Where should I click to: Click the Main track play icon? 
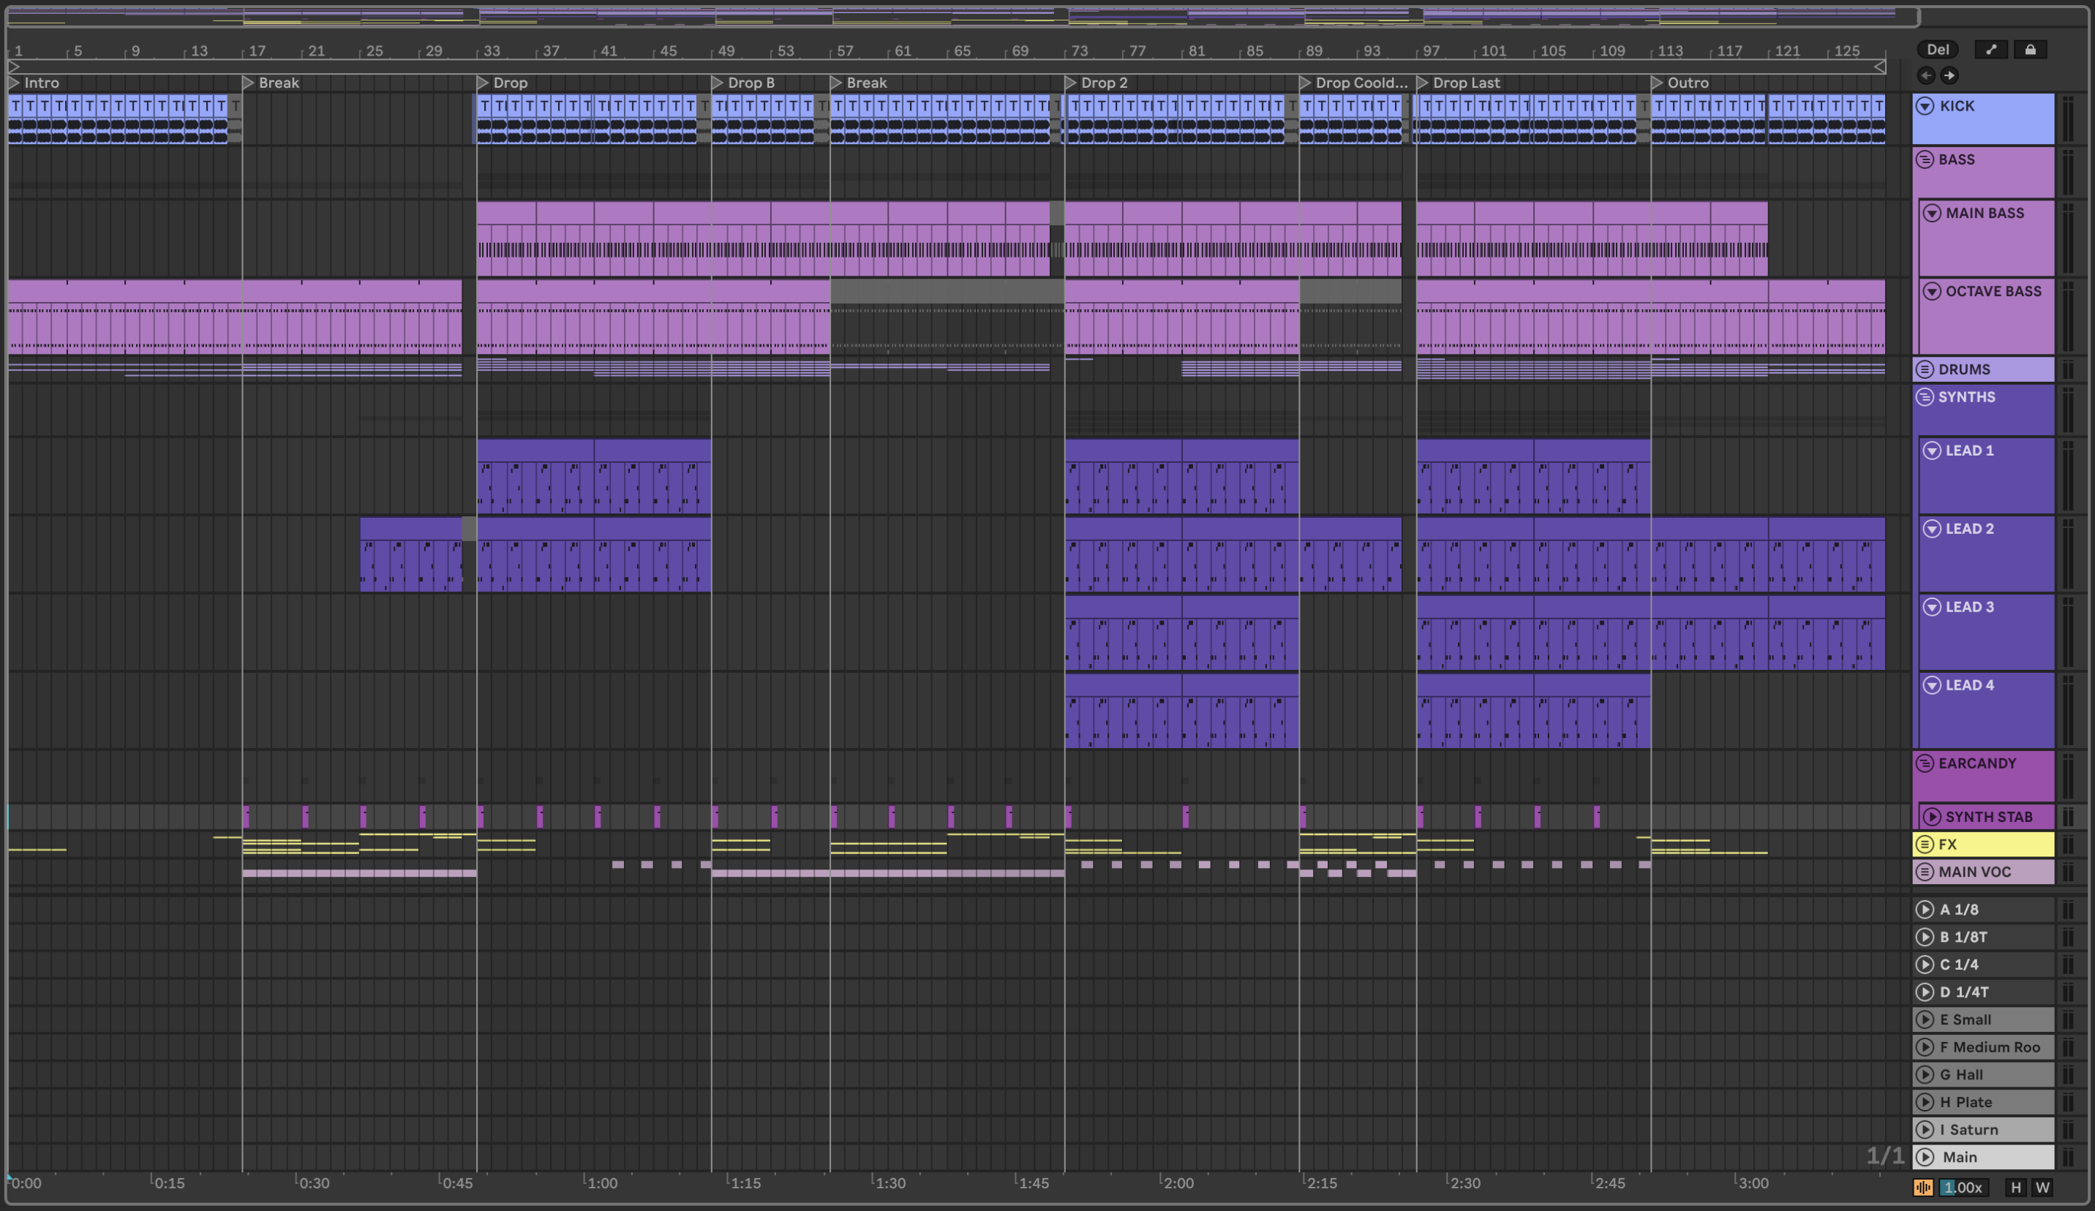click(x=1925, y=1157)
